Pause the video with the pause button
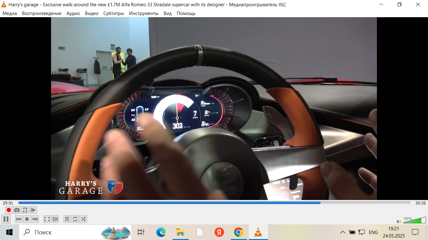 6,219
